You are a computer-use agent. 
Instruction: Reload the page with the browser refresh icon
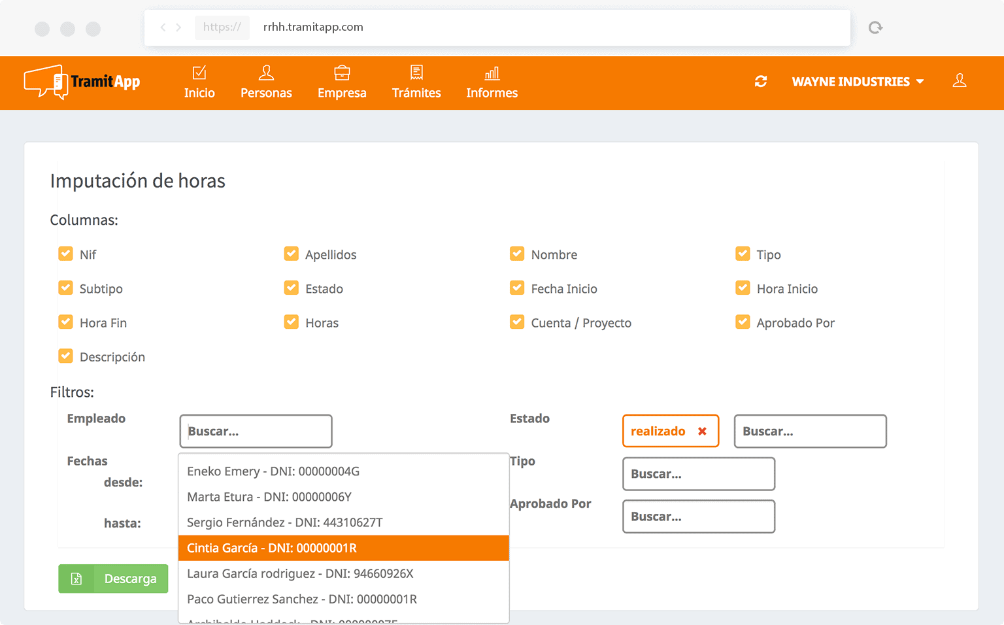pyautogui.click(x=875, y=27)
